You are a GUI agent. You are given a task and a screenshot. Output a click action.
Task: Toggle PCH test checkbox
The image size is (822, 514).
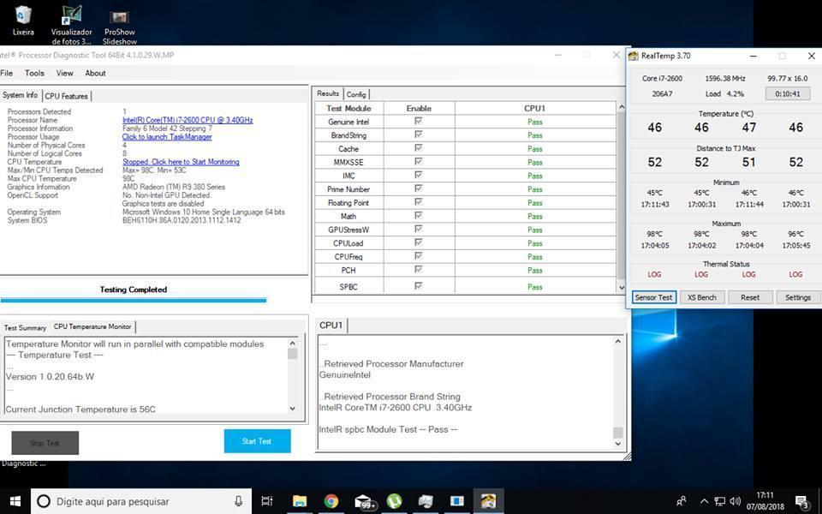pyautogui.click(x=419, y=270)
